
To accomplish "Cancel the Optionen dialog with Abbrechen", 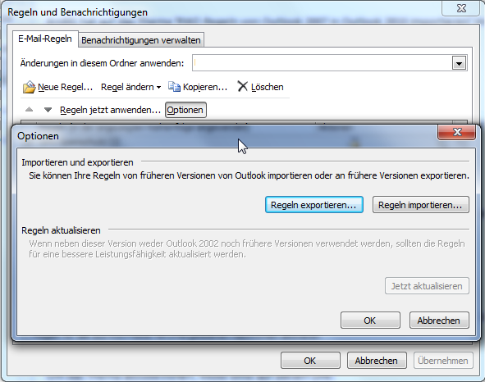I will pyautogui.click(x=439, y=321).
